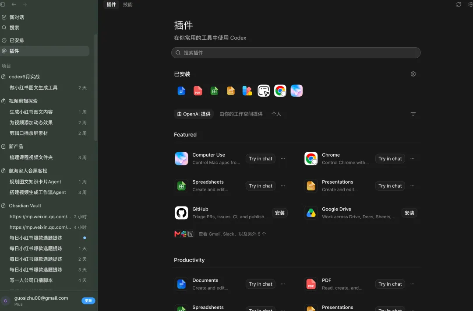Open the codex6月实战 project
The width and height of the screenshot is (473, 311).
(x=45, y=77)
